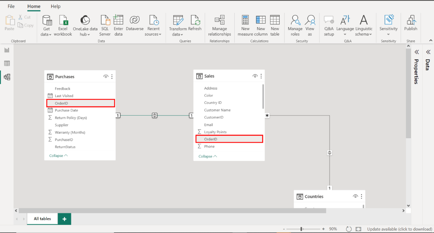
Task: Switch to the Help ribbon tab
Action: click(56, 6)
